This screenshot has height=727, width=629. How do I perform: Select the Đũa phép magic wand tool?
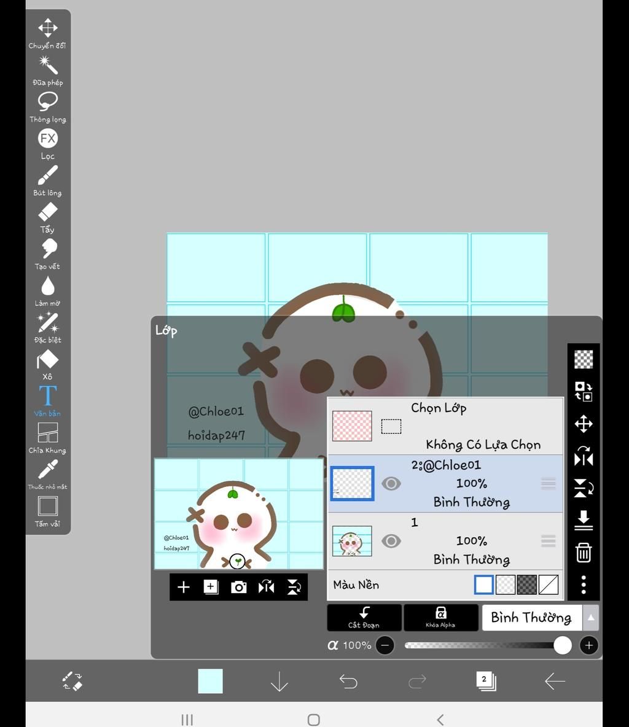pyautogui.click(x=47, y=71)
